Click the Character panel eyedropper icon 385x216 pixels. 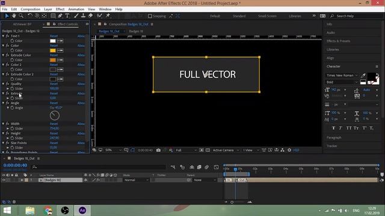(363, 75)
